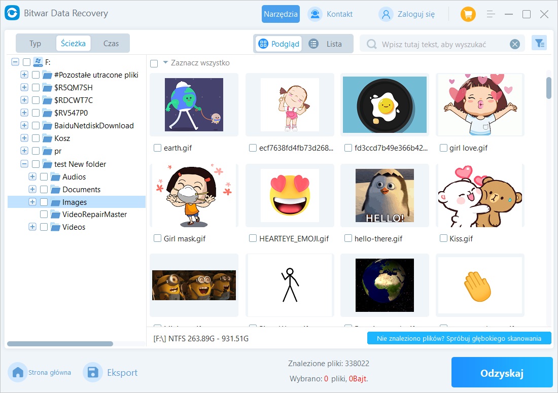558x393 pixels.
Task: Click the Zaloguj się user icon
Action: point(386,14)
